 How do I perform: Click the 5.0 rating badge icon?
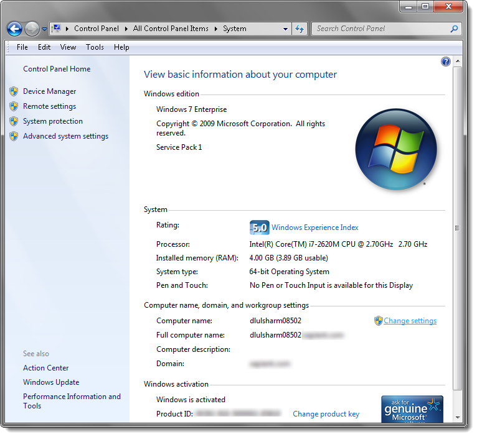coord(260,228)
